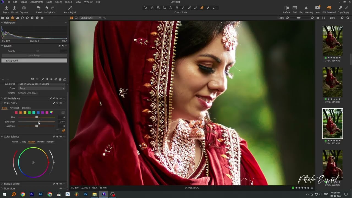Click browser sort arrows icon
The width and height of the screenshot is (352, 198).
click(323, 18)
